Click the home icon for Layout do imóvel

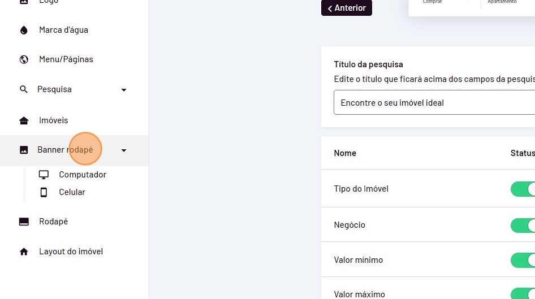(24, 252)
